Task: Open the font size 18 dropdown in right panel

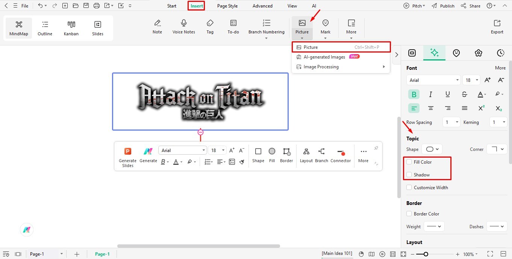Action: [x=472, y=80]
